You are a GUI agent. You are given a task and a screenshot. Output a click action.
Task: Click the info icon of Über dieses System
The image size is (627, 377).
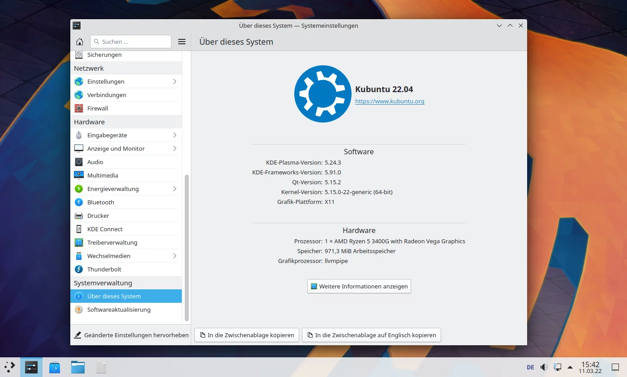[79, 296]
